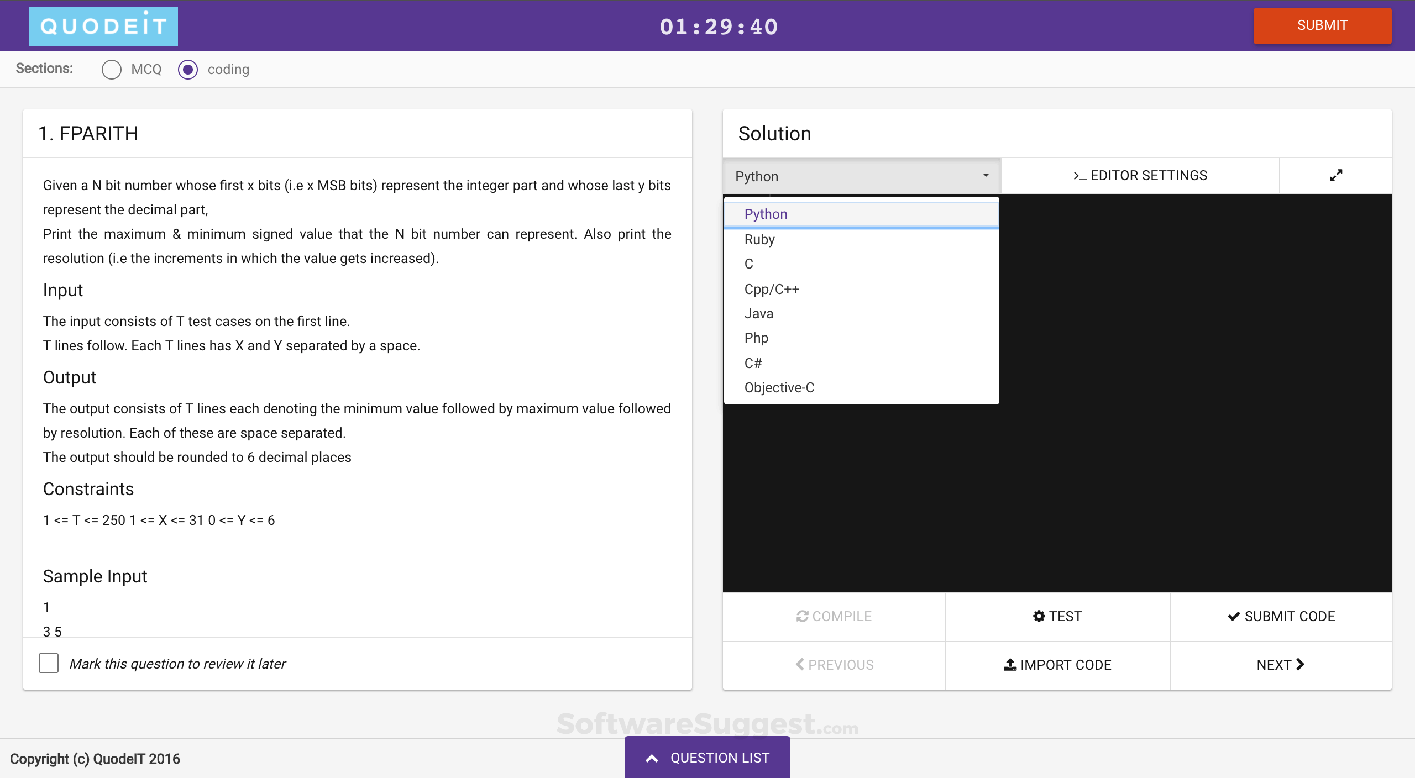This screenshot has width=1415, height=778.
Task: Select Ruby in the language menu
Action: 759,240
